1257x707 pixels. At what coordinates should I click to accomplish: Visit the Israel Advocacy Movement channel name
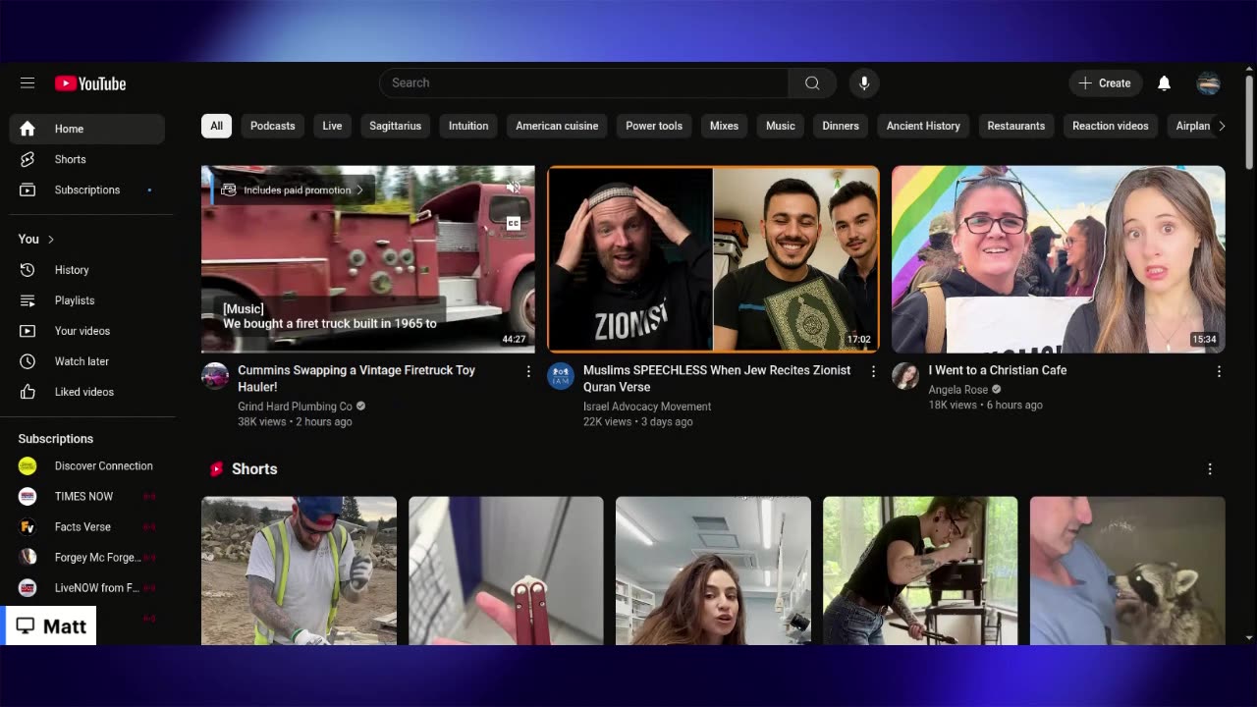point(647,407)
